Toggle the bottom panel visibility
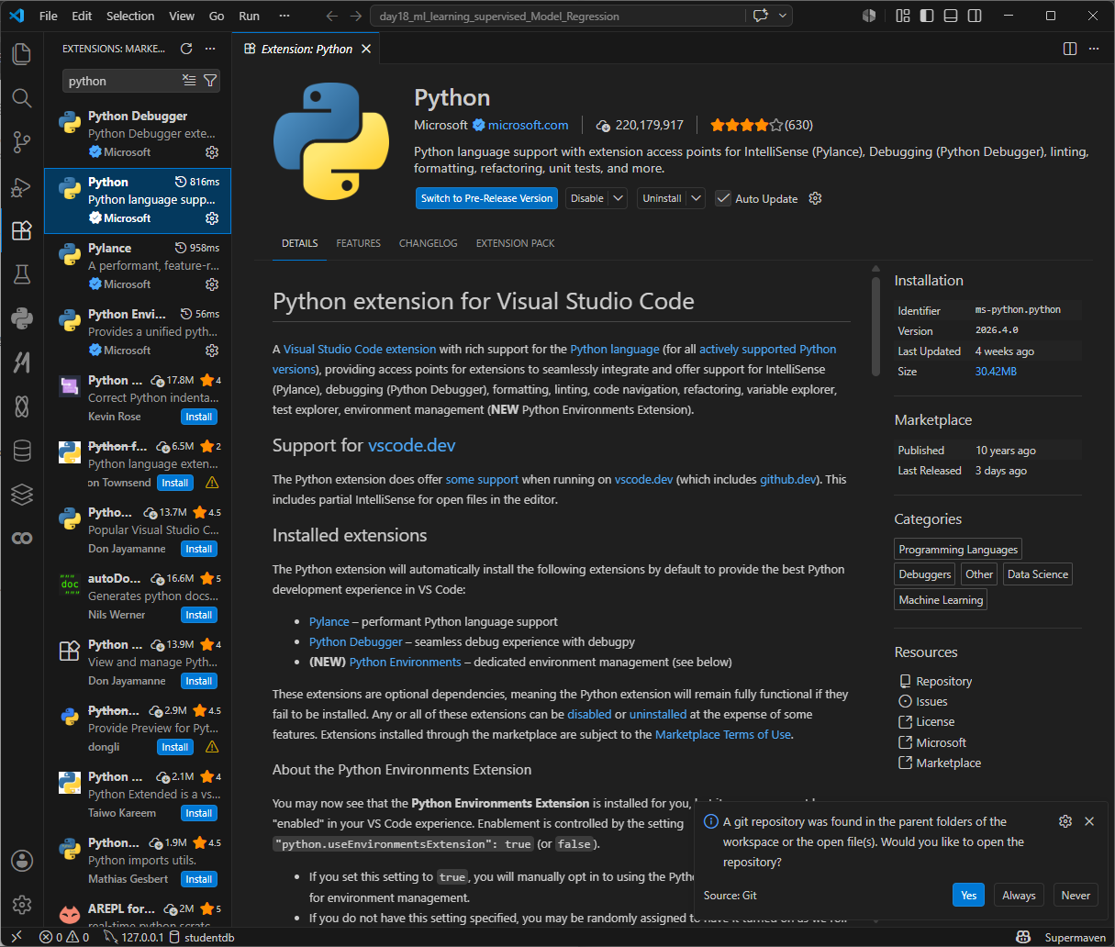This screenshot has width=1115, height=947. [x=951, y=16]
